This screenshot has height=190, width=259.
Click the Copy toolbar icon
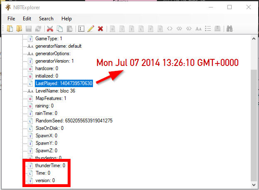(60, 29)
